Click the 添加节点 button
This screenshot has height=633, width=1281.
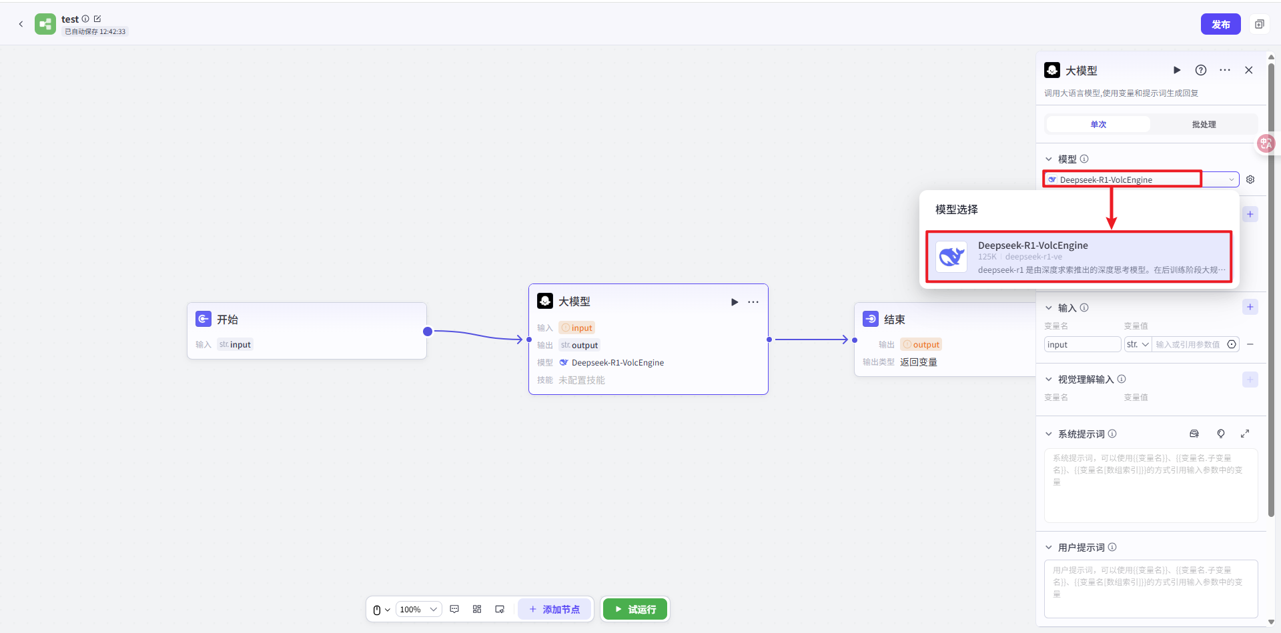(554, 609)
